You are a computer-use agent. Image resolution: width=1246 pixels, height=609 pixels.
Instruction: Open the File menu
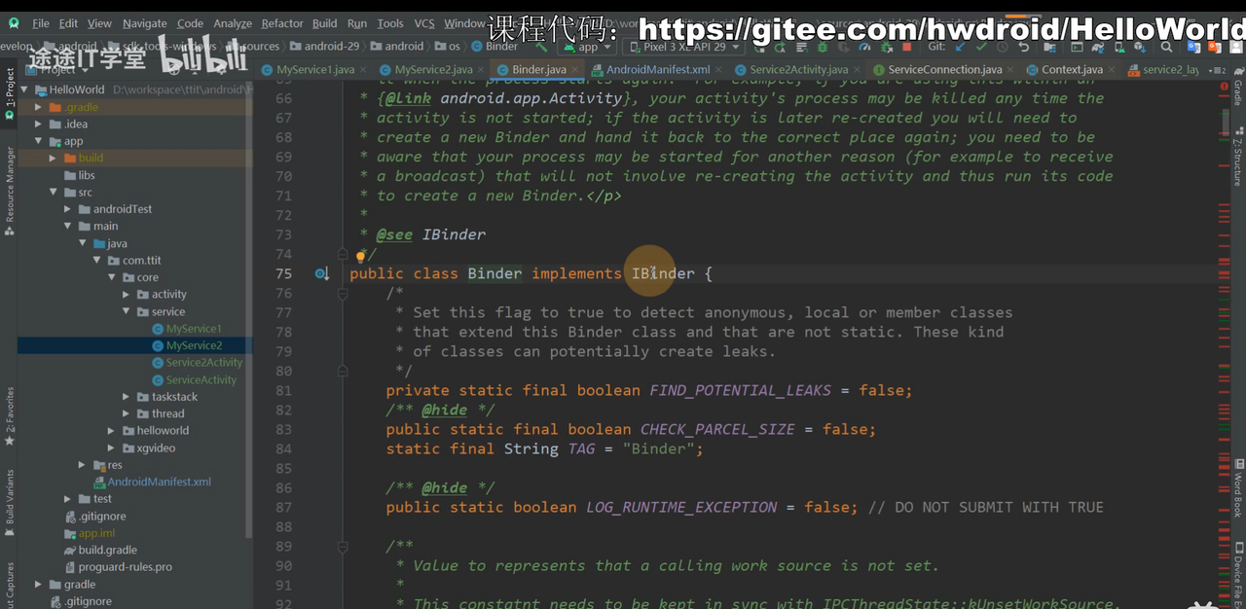click(x=40, y=23)
